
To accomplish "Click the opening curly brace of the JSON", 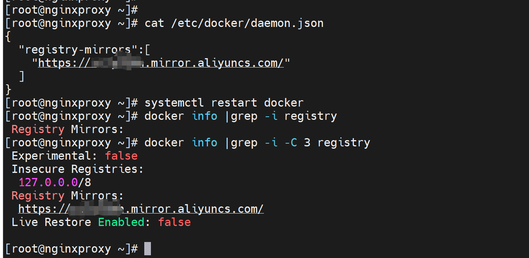I will [9, 36].
